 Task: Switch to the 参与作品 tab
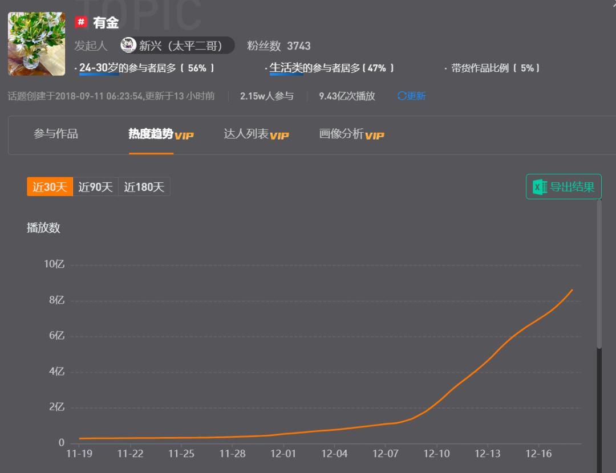(56, 134)
